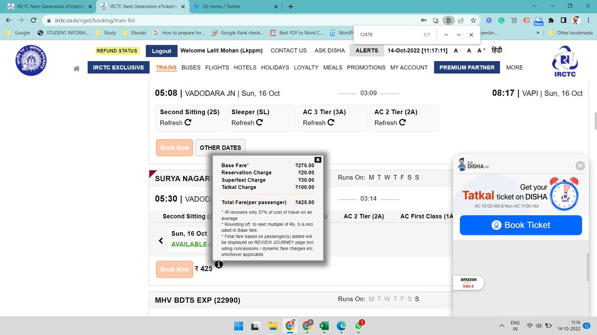Open a new browser tab
This screenshot has height=335, width=597.
pos(290,6)
